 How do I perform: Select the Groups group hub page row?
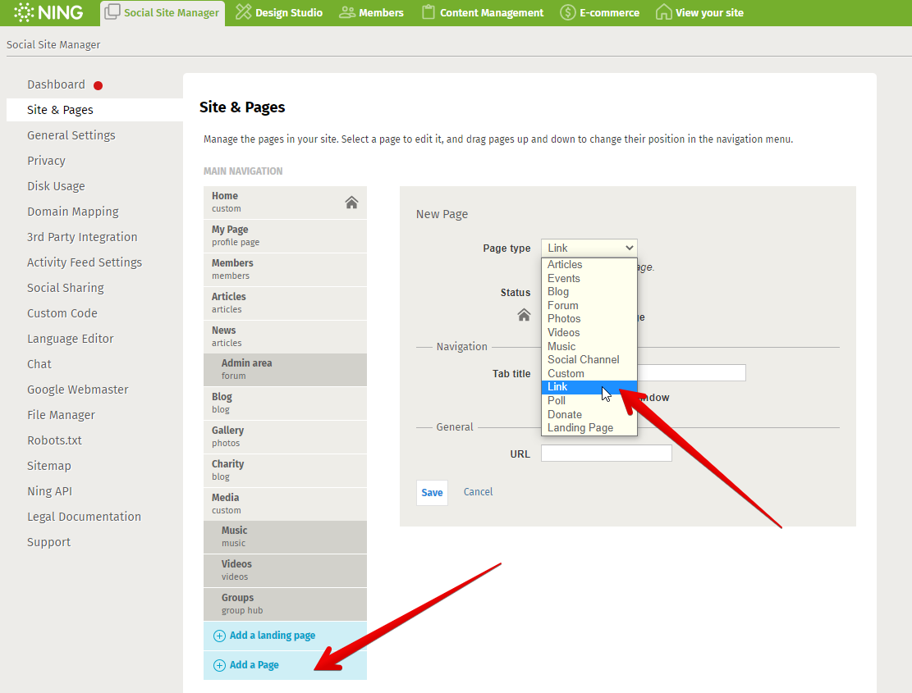click(x=285, y=604)
